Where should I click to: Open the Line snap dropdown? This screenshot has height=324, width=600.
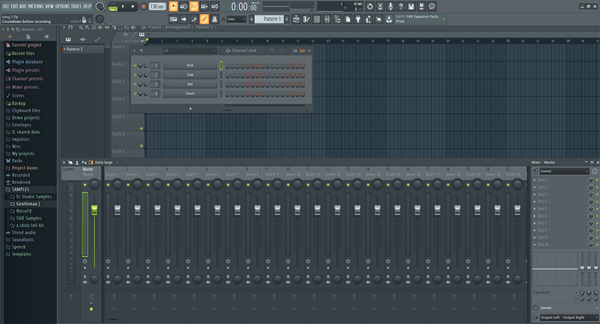click(235, 19)
